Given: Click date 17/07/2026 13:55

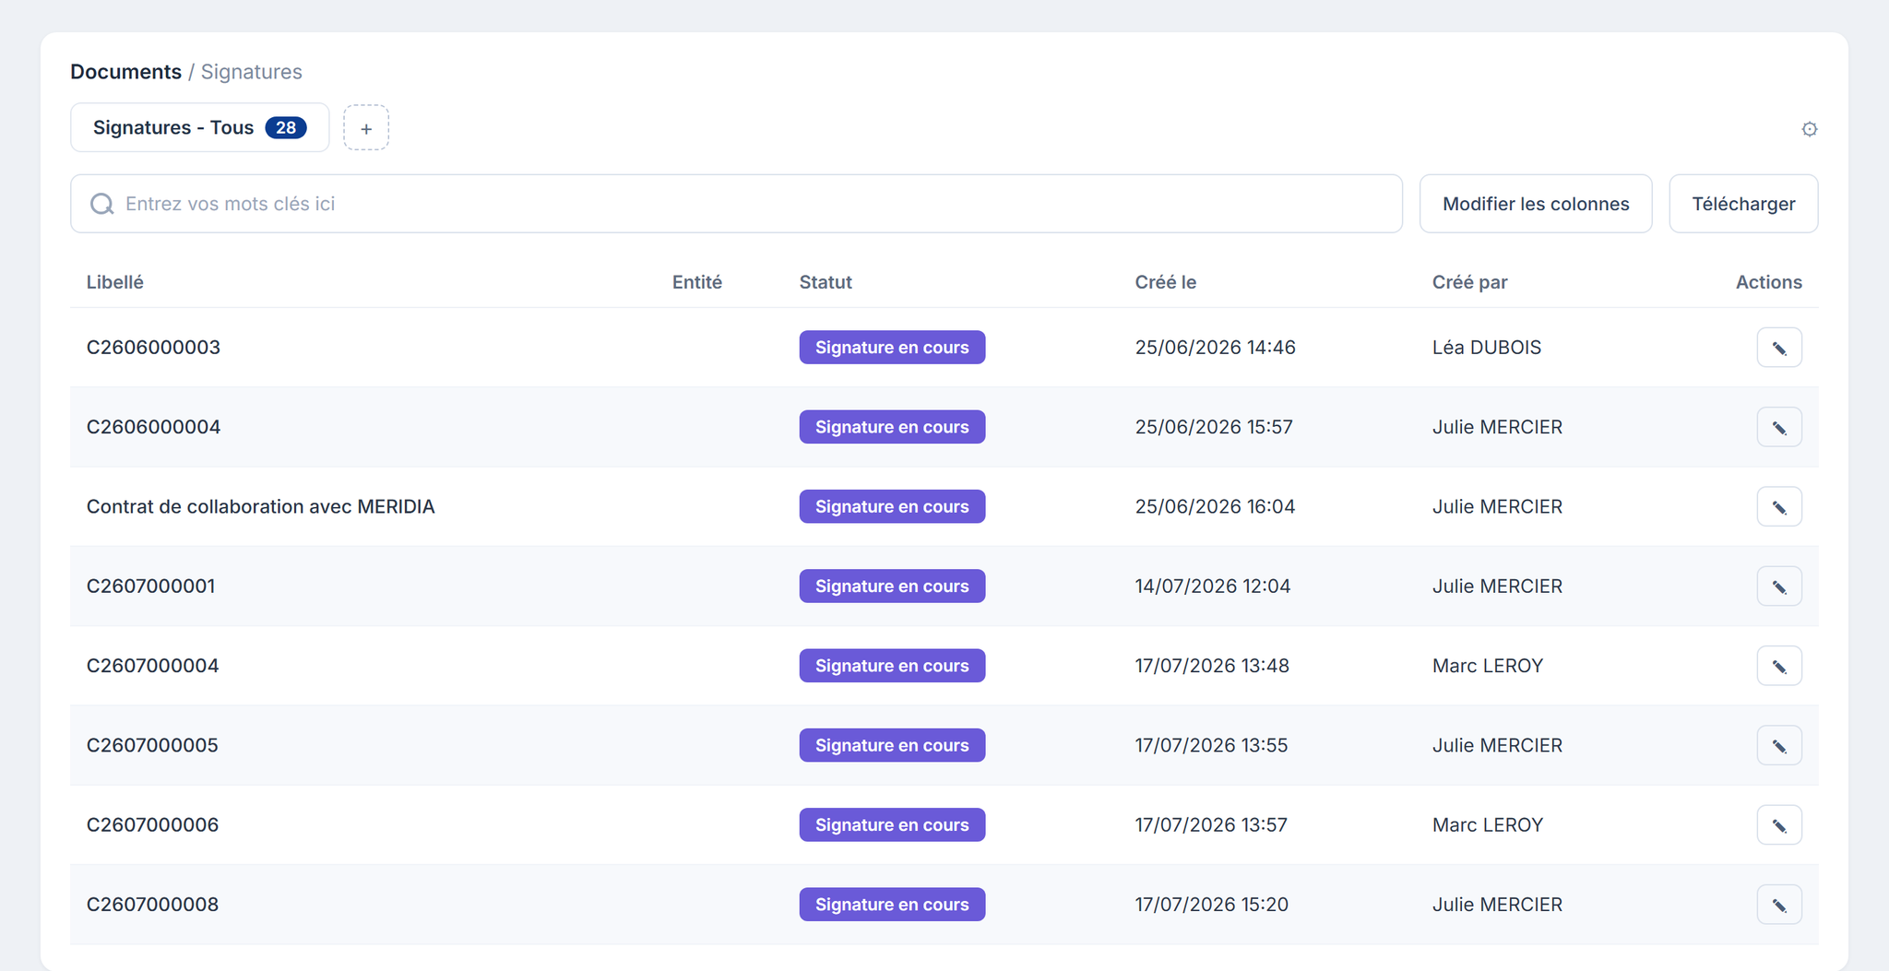Looking at the screenshot, I should click(x=1211, y=745).
